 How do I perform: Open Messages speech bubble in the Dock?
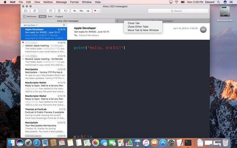tap(104, 143)
